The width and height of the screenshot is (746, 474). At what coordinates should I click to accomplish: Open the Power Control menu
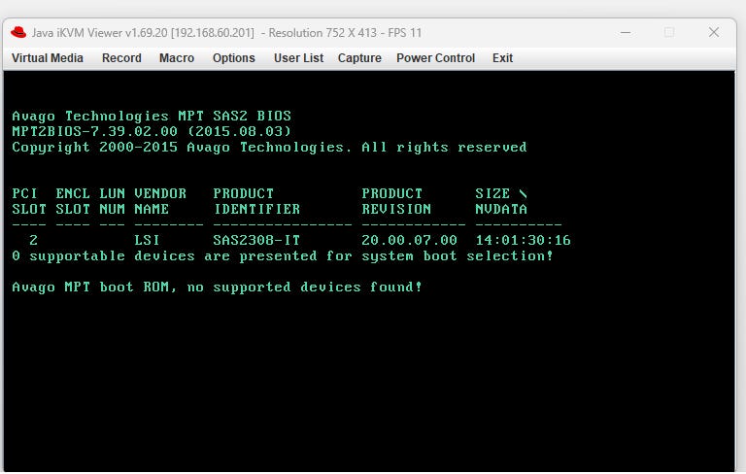[x=435, y=58]
